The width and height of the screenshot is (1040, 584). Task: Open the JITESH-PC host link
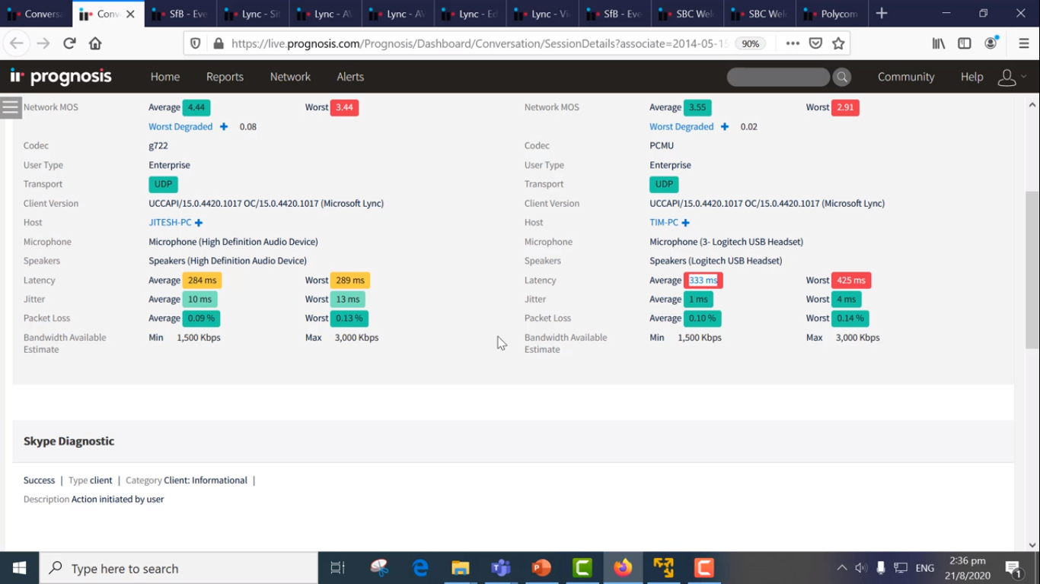[x=170, y=223]
